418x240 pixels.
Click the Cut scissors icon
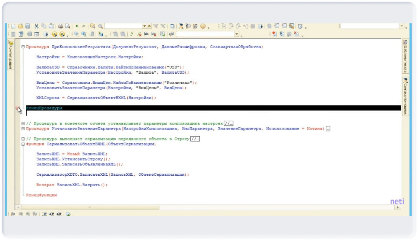click(37, 26)
